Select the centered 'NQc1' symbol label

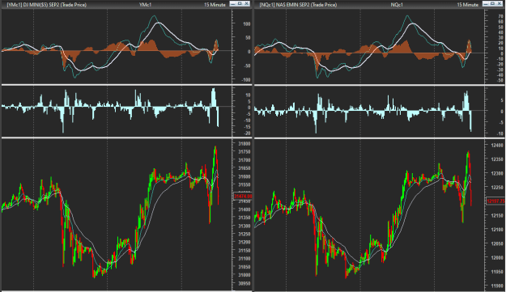coord(397,5)
